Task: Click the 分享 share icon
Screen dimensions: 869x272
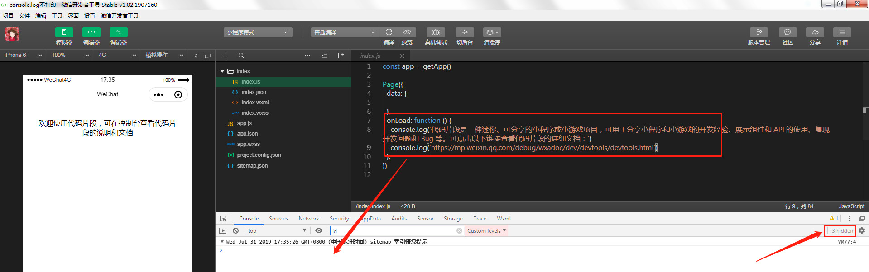Action: click(815, 32)
